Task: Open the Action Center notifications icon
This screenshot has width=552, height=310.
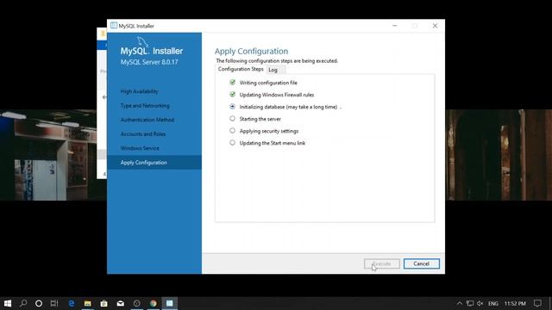Action: [537, 303]
